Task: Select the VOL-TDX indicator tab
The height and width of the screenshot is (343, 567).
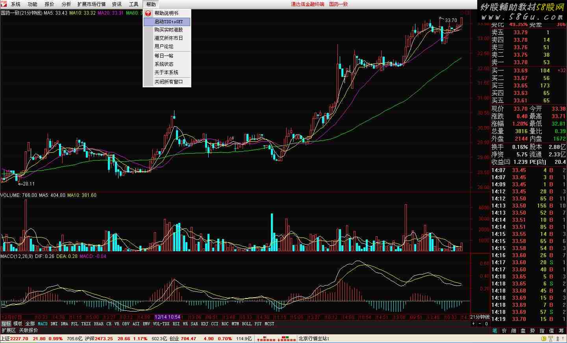Action: click(161, 324)
